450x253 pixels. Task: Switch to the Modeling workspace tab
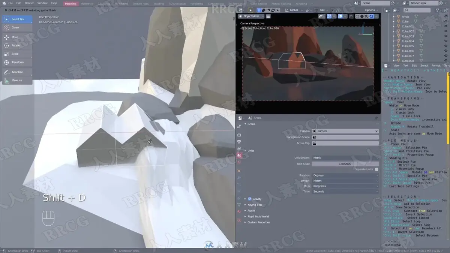(x=70, y=3)
